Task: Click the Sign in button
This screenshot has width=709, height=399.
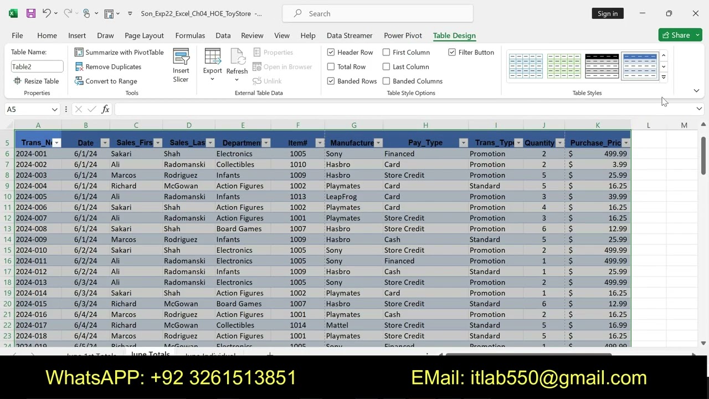Action: pos(608,13)
